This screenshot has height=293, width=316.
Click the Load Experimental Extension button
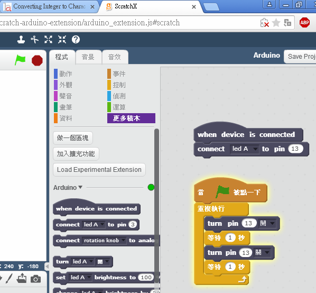[x=99, y=170]
